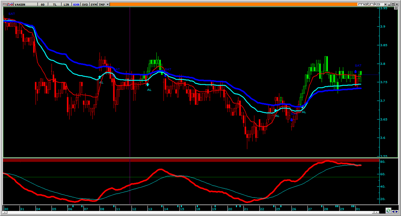Click the 80 indicator axis label
Image resolution: width=401 pixels, height=216 pixels.
383,162
